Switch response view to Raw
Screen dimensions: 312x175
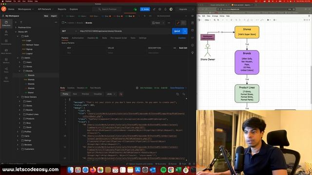[x=75, y=94]
